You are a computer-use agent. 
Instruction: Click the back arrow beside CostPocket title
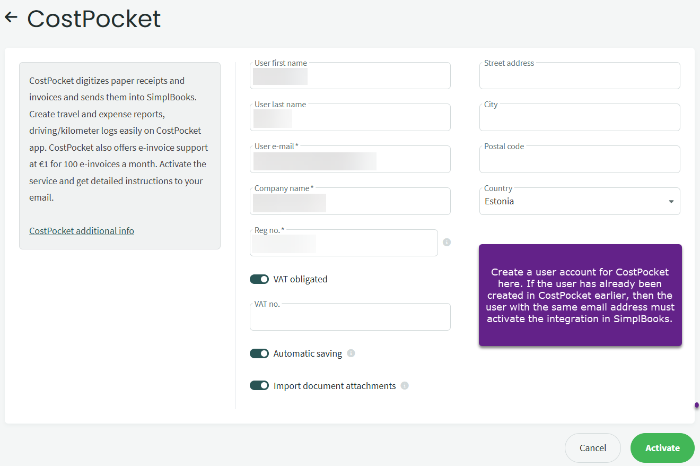point(11,18)
